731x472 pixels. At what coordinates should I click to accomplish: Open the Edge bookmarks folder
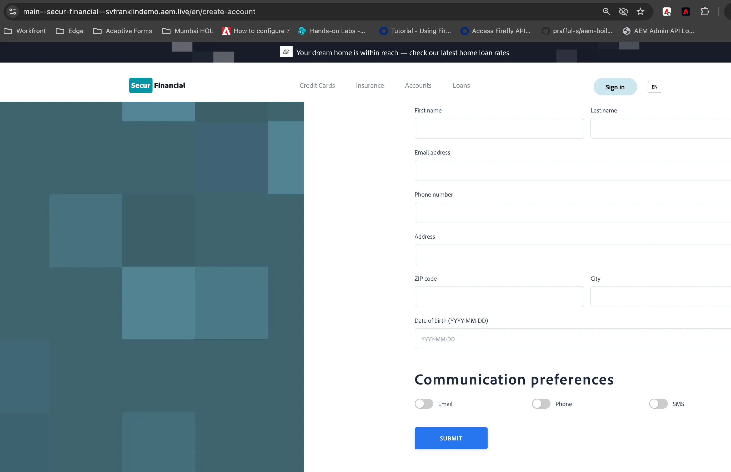pos(70,31)
